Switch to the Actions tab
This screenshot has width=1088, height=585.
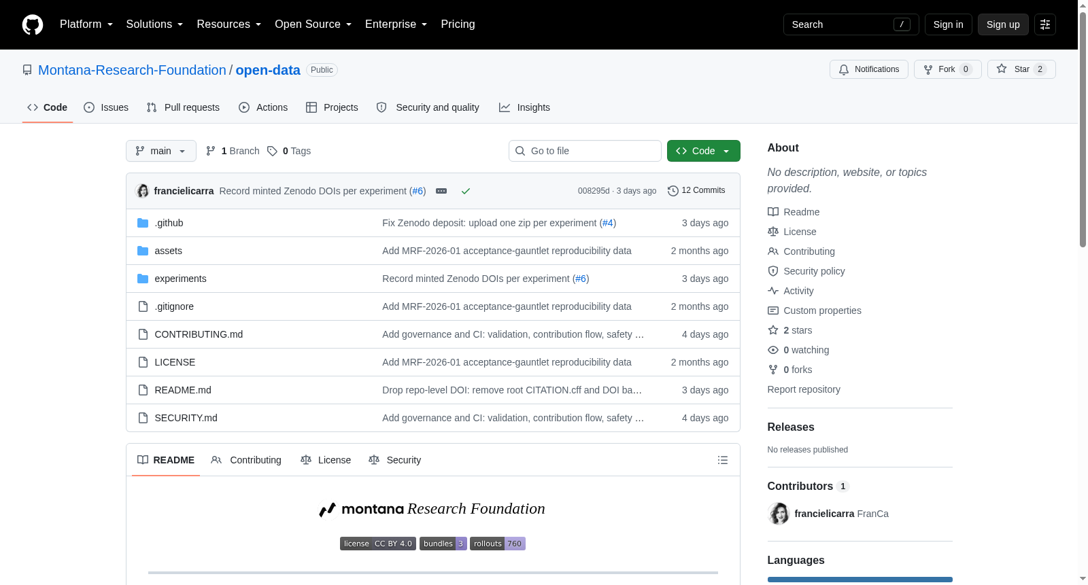[263, 107]
